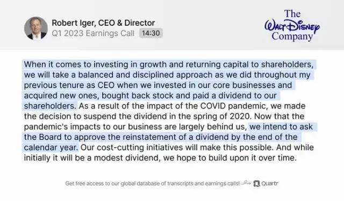This screenshot has width=344, height=201.
Task: Click the highlighted line starting 'previous tenure as CEO'
Action: (158, 85)
